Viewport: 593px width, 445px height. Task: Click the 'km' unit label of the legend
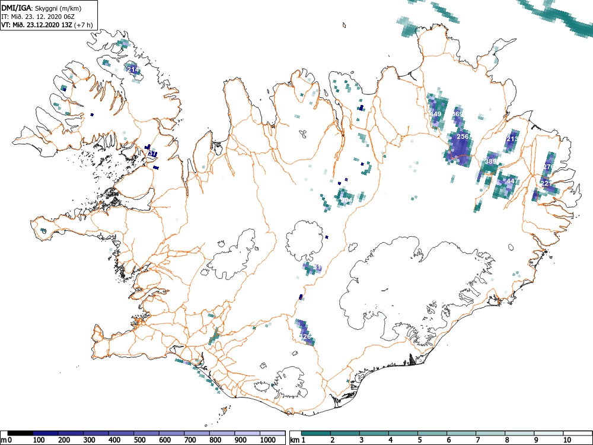(x=295, y=440)
